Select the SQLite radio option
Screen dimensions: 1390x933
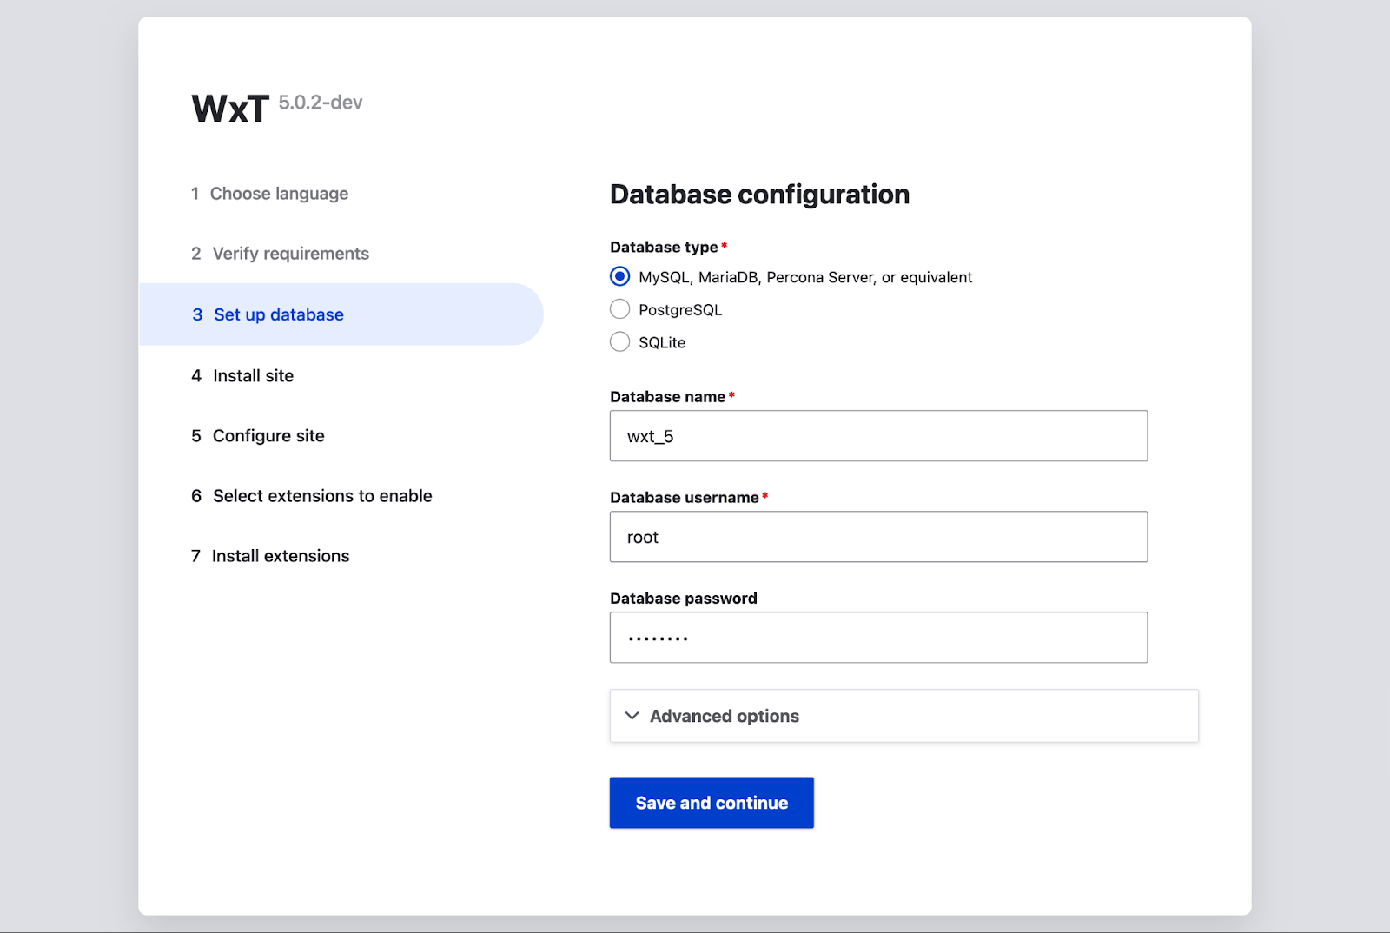click(x=619, y=342)
